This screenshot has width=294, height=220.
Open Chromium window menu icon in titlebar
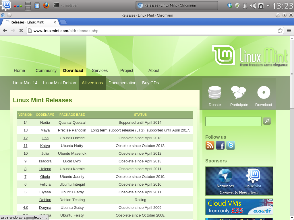point(3,15)
